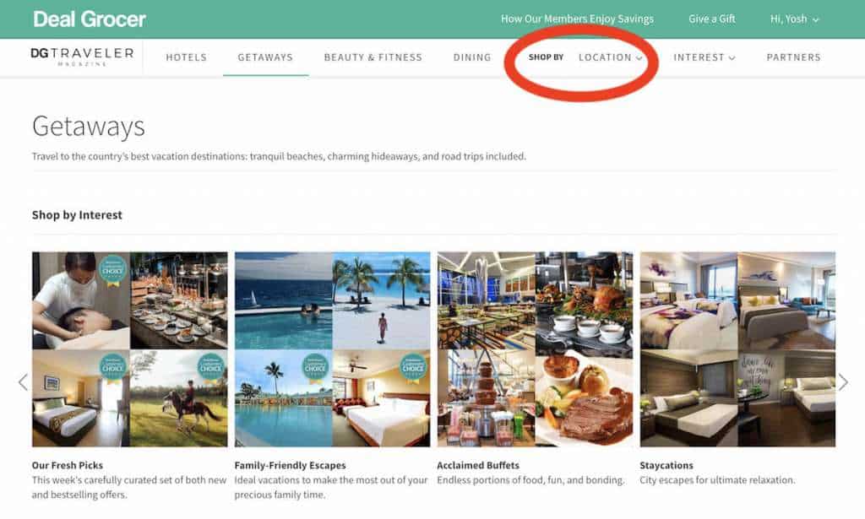Click the Deal Grocer logo
This screenshot has width=865, height=519.
[x=90, y=19]
